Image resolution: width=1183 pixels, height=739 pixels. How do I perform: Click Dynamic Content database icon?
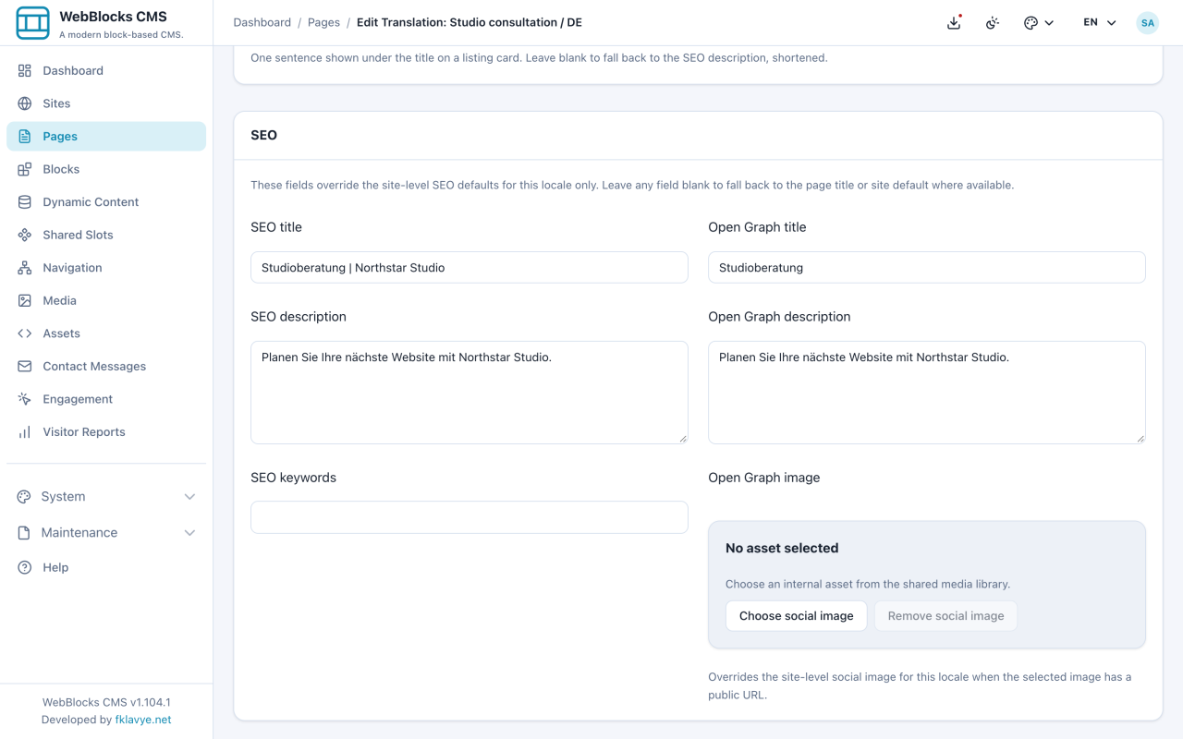click(x=25, y=202)
